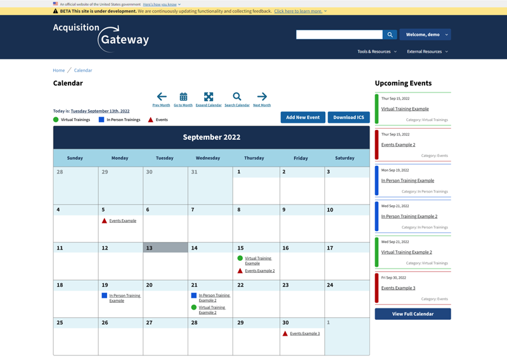Click into the header search field
The height and width of the screenshot is (361, 507).
[x=339, y=35]
